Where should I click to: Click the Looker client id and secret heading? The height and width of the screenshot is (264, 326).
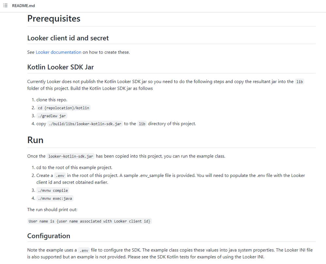[68, 38]
